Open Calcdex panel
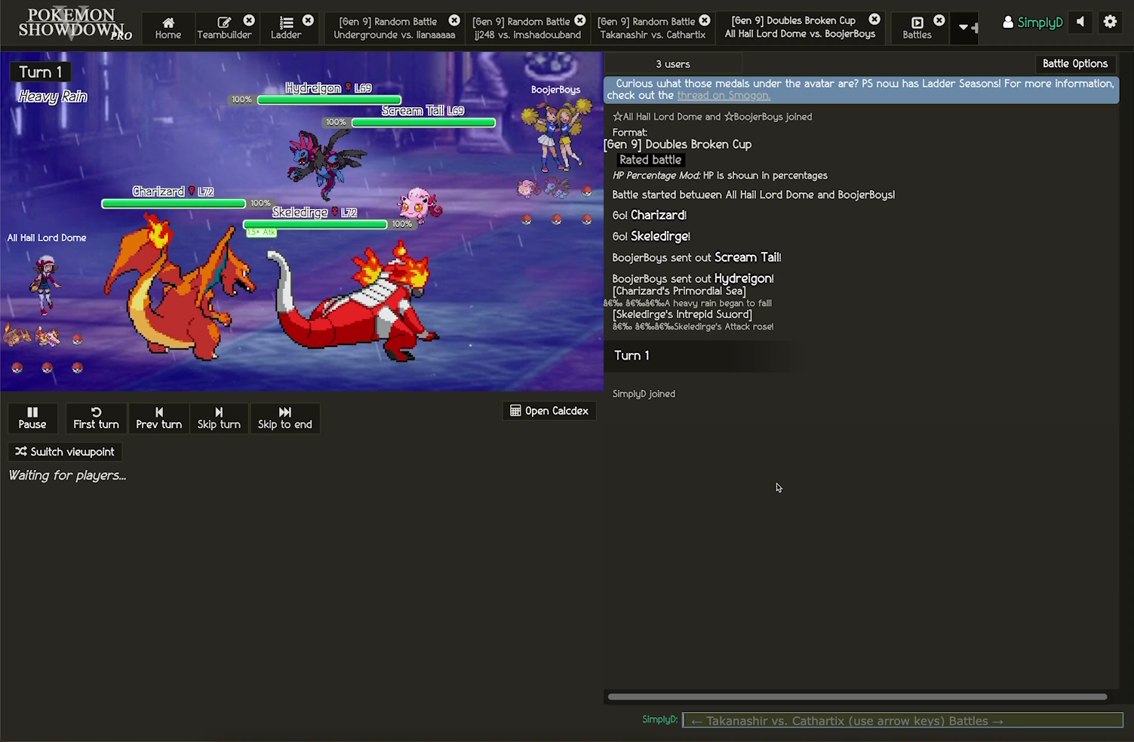This screenshot has height=742, width=1134. (x=549, y=411)
